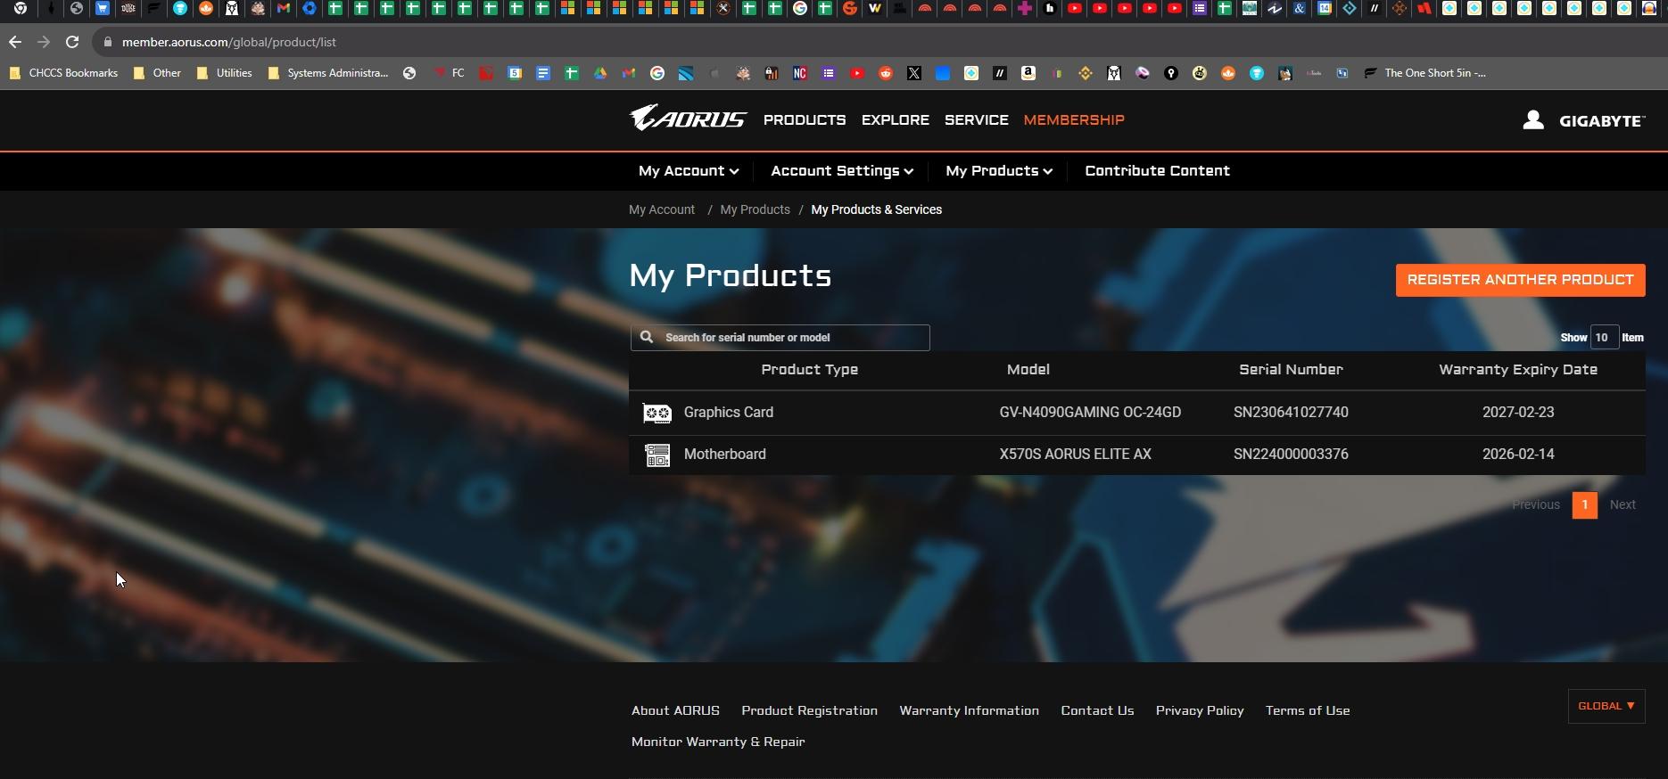
Task: Open the NC bookmark icon
Action: click(800, 73)
